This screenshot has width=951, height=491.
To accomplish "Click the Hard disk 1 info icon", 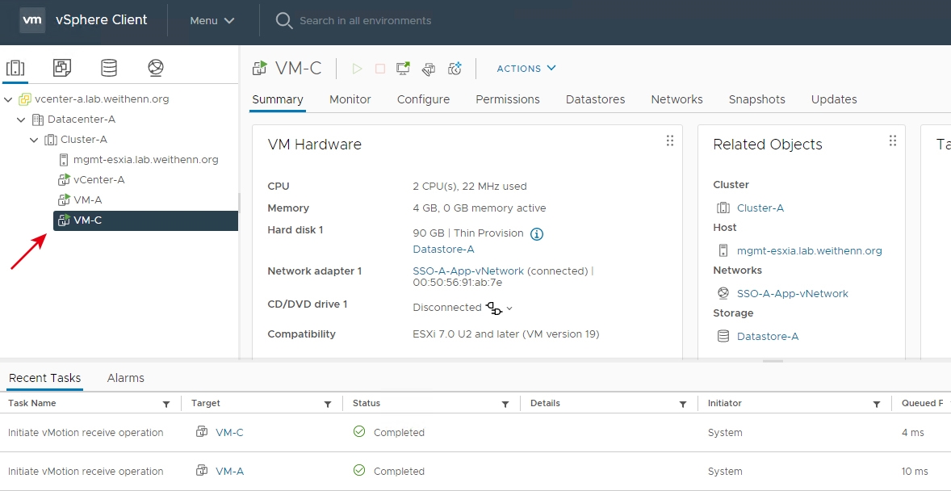I will [537, 233].
